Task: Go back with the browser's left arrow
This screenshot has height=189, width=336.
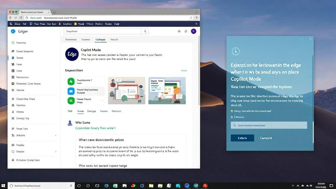Action: tap(10, 18)
